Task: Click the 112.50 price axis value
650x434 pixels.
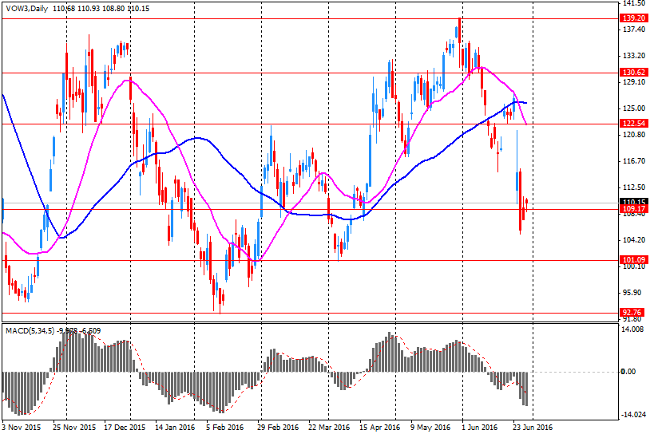Action: [x=634, y=187]
